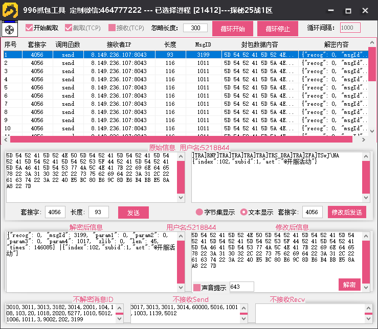Click the crosshair process picker icon
Viewport: 378px width, 329px height.
point(10,29)
